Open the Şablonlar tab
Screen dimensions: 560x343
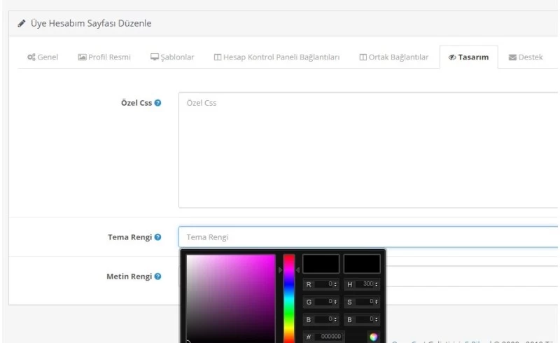pyautogui.click(x=172, y=57)
